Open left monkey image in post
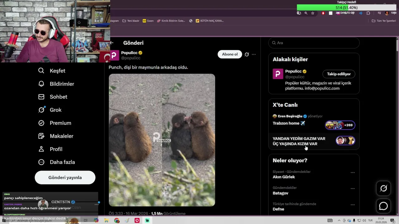 click(135, 140)
